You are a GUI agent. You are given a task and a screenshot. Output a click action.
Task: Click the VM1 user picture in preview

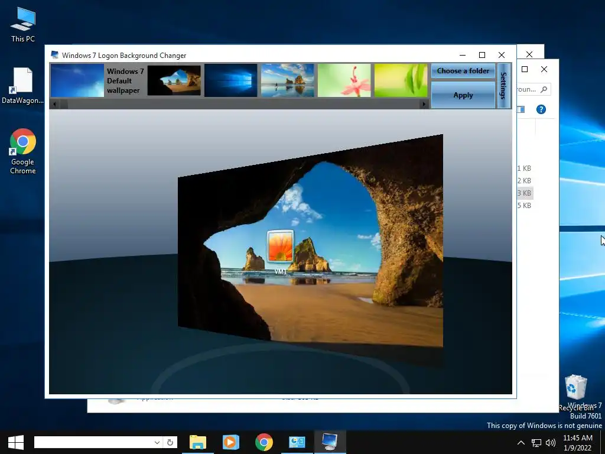(281, 247)
